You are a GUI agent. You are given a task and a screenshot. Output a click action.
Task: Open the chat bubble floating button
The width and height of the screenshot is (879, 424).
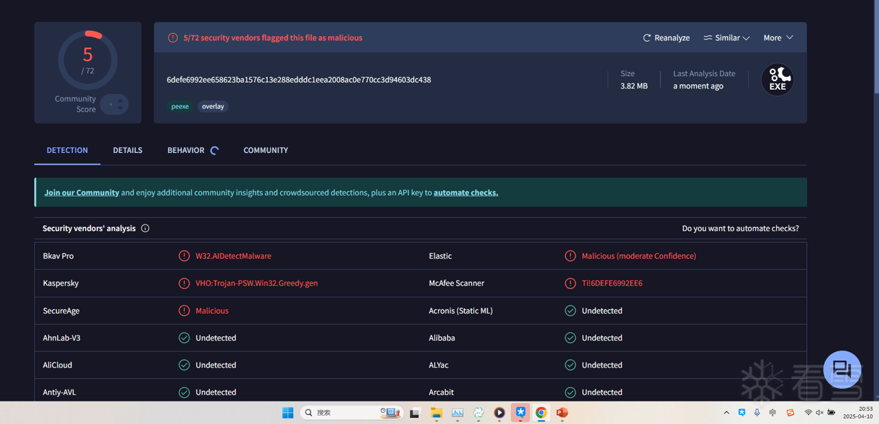point(842,370)
